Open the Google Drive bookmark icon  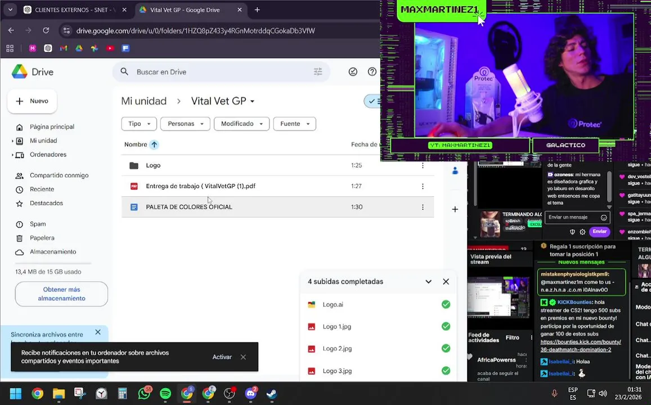[79, 48]
